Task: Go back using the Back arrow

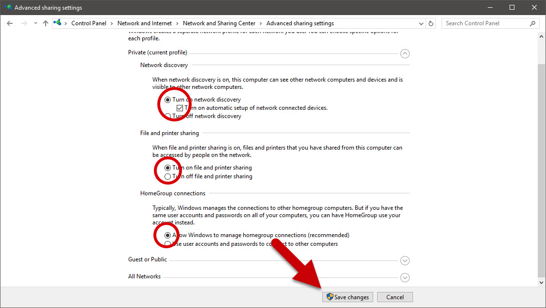Action: click(10, 23)
